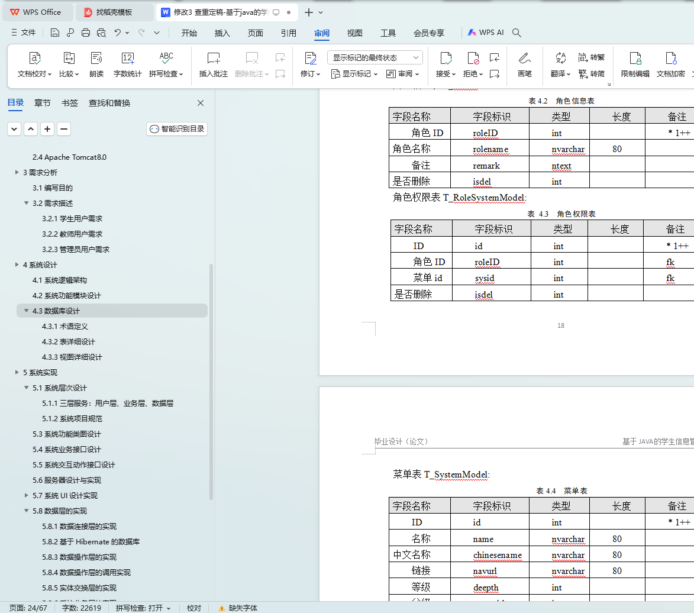The image size is (694, 613).
Task: Collapse the 5.8 数据层的实现 section
Action: tap(26, 511)
